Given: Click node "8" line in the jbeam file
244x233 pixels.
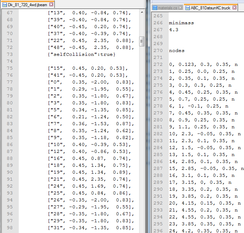Looking at the screenshot, I should click(x=91, y=131).
